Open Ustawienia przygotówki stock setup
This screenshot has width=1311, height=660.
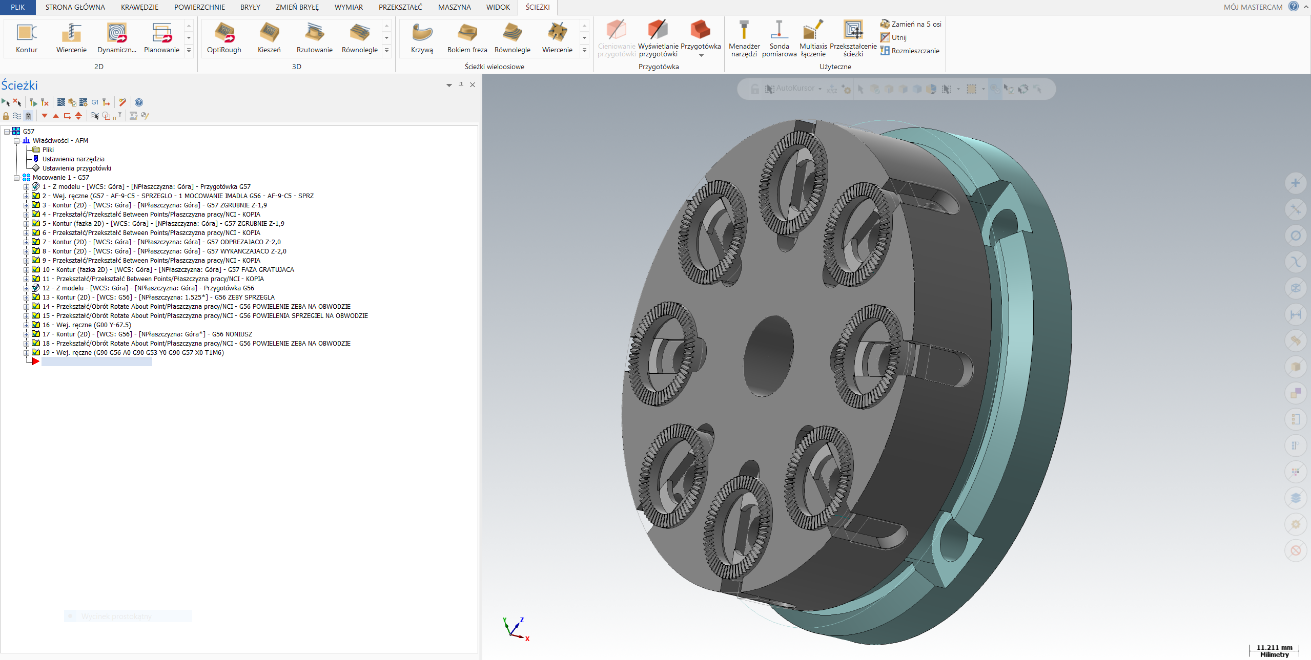(x=76, y=168)
